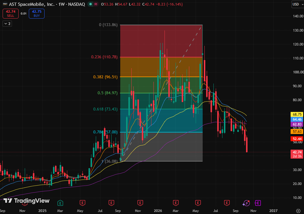
Task: Click the current price 42.74 countdown label
Action: pyautogui.click(x=297, y=154)
